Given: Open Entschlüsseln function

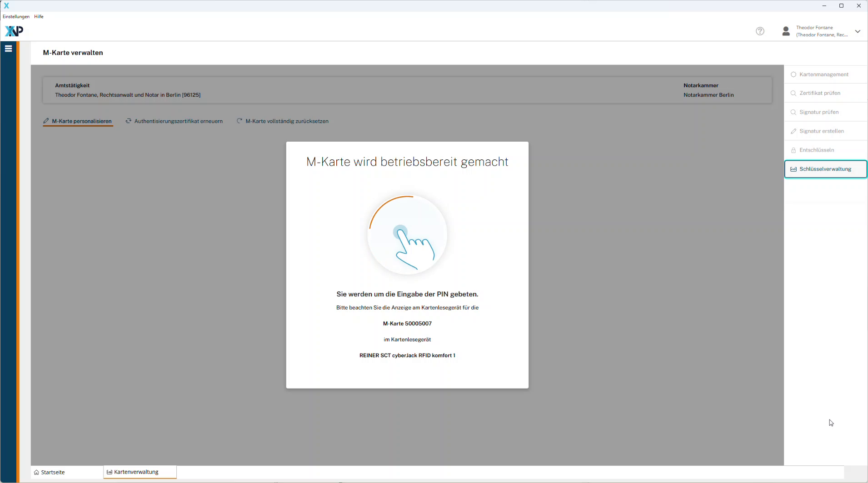Looking at the screenshot, I should [x=816, y=150].
